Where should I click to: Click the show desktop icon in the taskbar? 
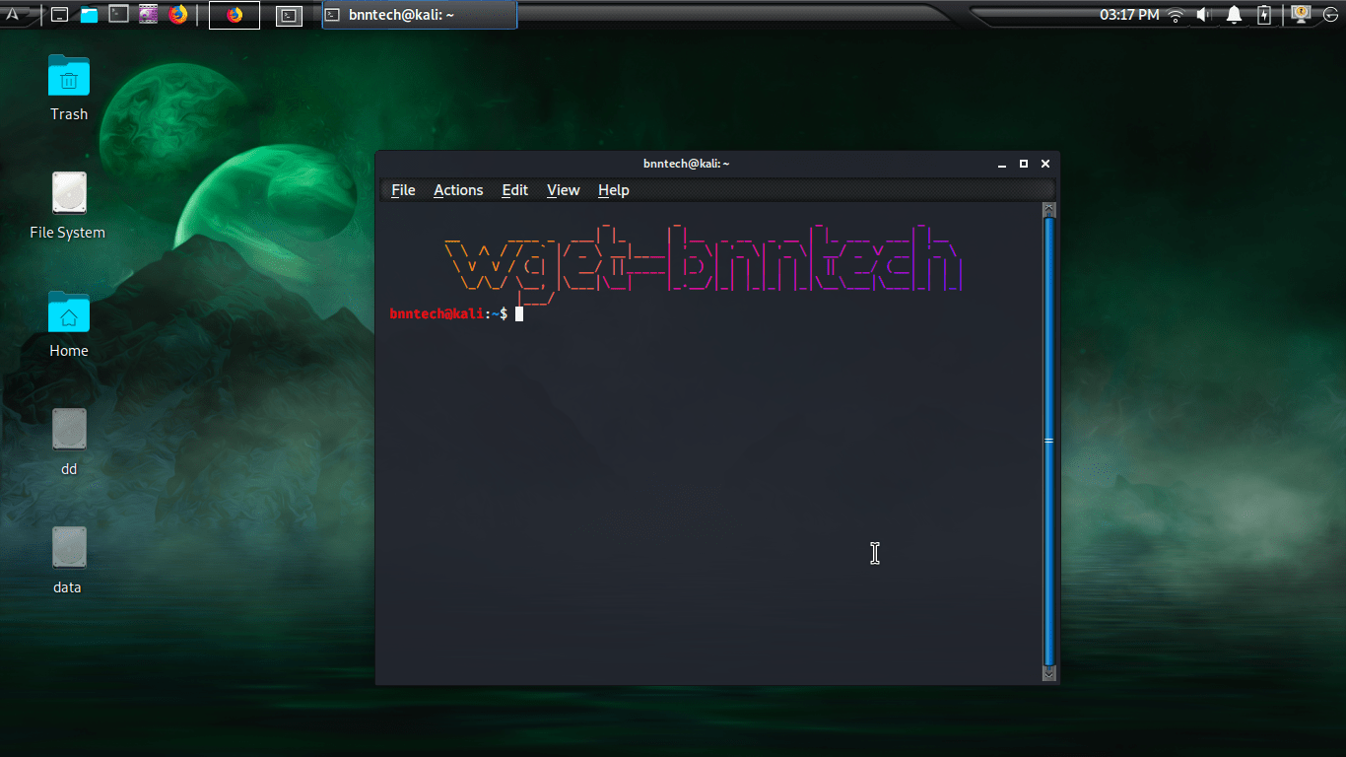60,15
